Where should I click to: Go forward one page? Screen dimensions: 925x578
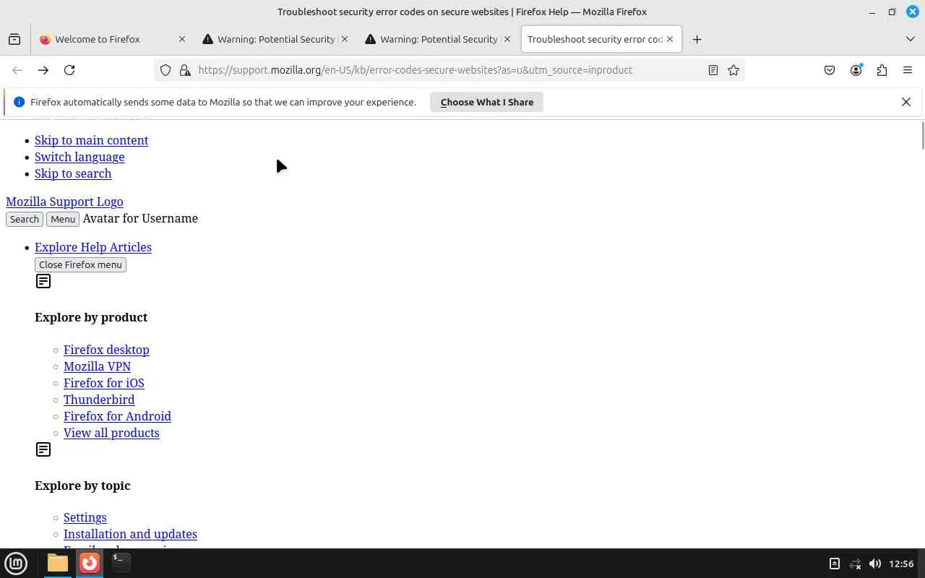43,70
